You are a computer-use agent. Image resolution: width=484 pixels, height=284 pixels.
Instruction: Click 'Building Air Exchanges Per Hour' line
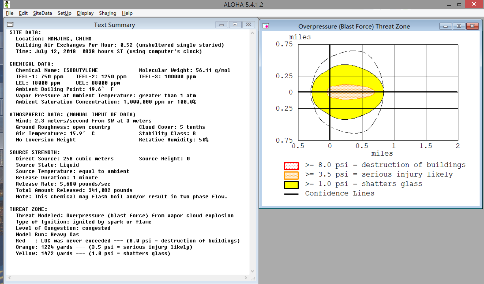coord(120,45)
